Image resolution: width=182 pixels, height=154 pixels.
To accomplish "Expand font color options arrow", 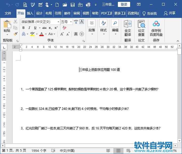I will coord(46,34).
